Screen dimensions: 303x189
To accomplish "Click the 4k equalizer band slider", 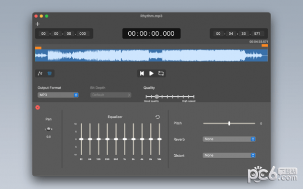I will click(142, 139).
